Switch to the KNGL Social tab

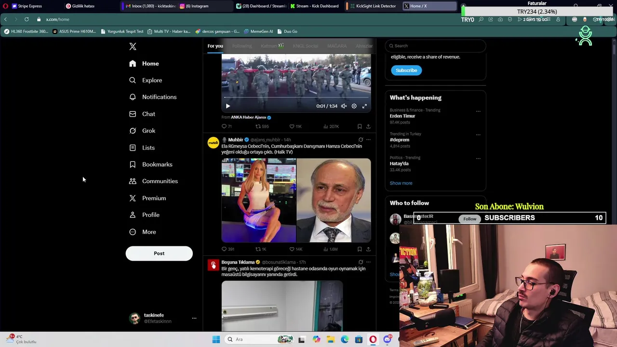click(x=306, y=46)
